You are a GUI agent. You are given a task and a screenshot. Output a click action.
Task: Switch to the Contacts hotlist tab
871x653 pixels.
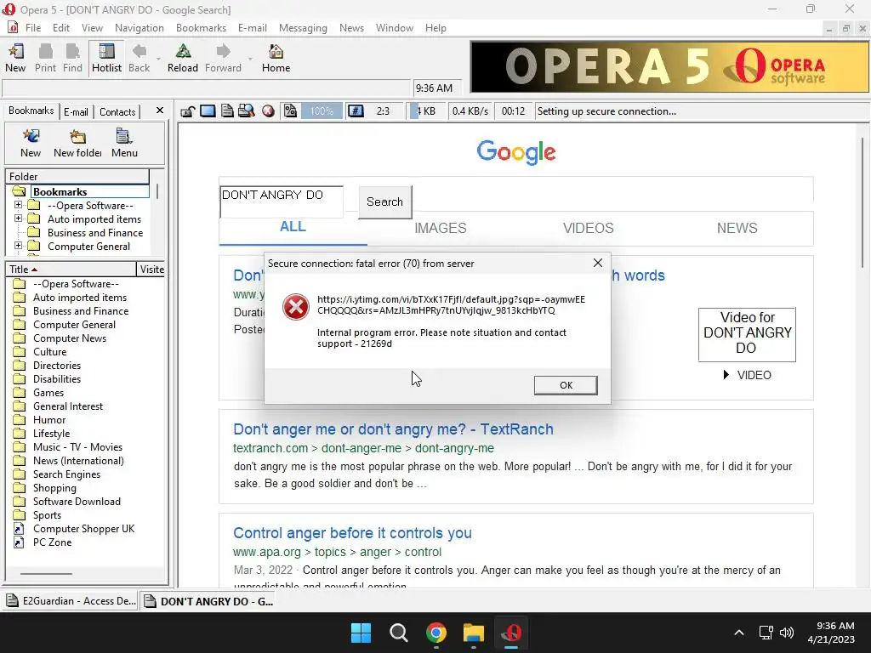coord(117,111)
